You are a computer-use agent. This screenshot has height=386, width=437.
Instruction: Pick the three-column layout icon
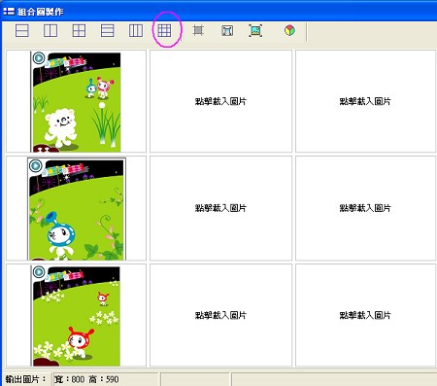(x=136, y=31)
